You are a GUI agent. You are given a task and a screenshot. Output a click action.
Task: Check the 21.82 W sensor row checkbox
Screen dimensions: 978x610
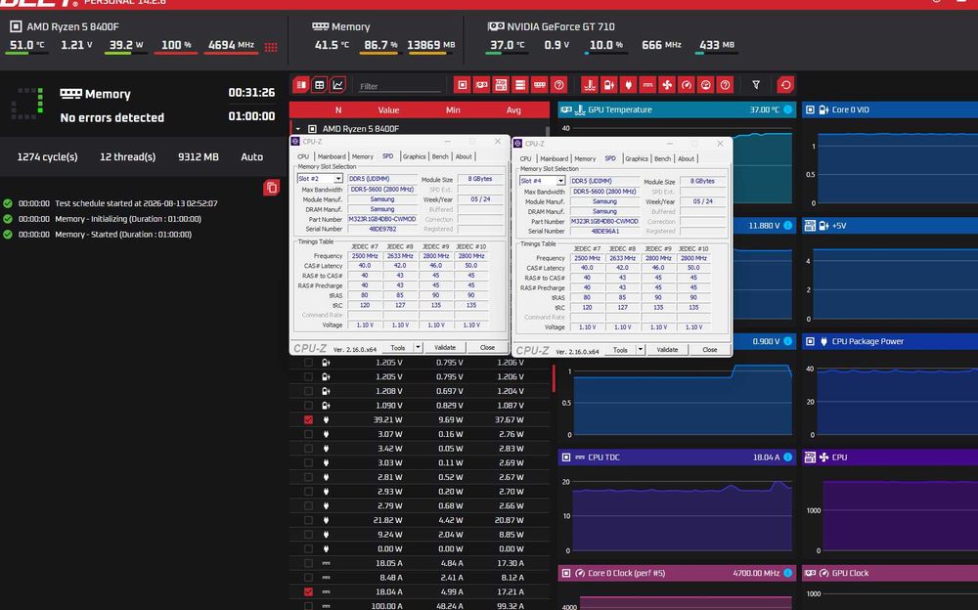[x=308, y=520]
